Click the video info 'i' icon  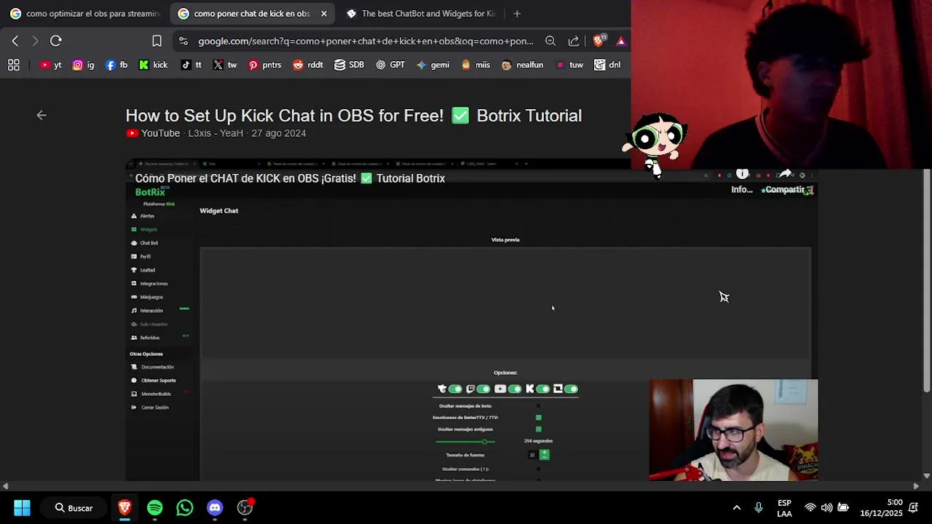click(x=742, y=174)
